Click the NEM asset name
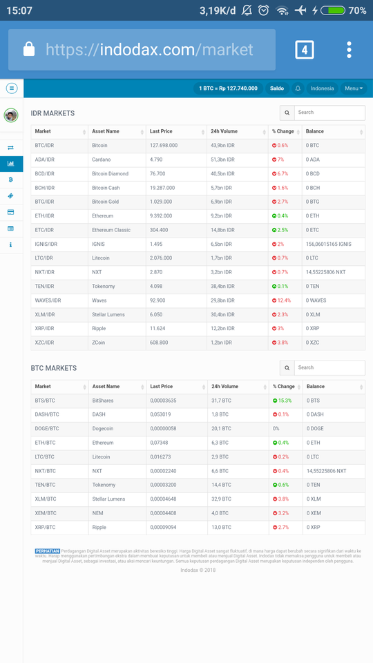This screenshot has width=373, height=663. pos(97,513)
